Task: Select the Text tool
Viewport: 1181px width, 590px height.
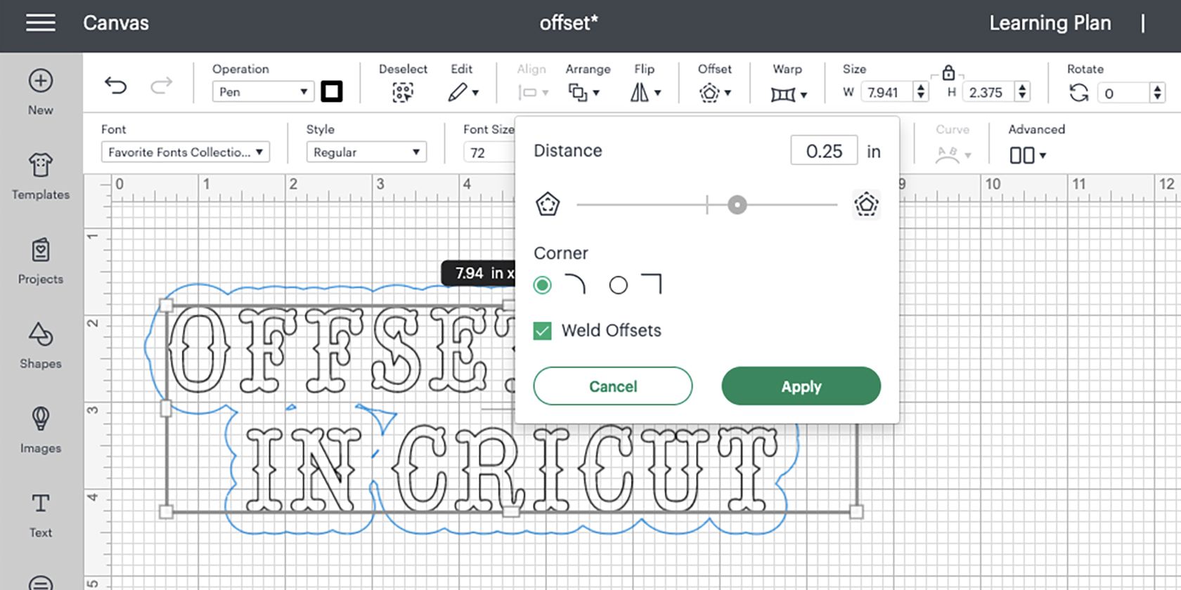Action: (x=41, y=503)
